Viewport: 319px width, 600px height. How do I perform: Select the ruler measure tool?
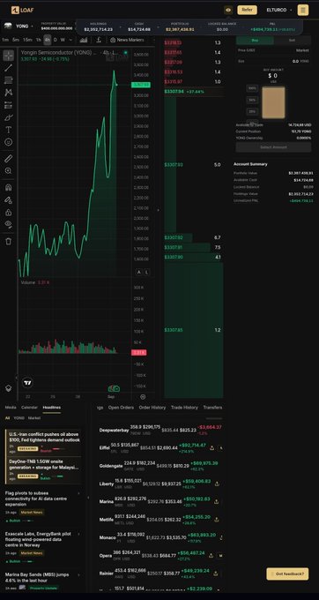[9, 159]
